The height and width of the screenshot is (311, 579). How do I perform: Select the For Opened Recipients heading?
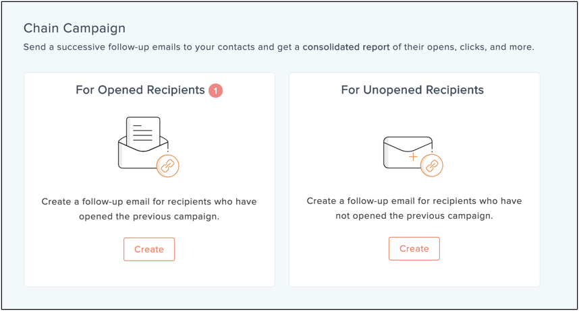pos(140,90)
